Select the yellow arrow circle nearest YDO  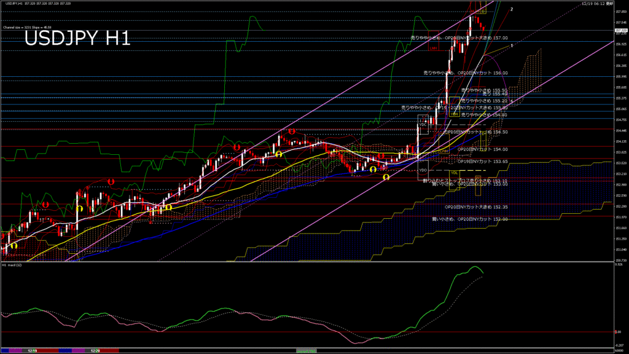(386, 177)
